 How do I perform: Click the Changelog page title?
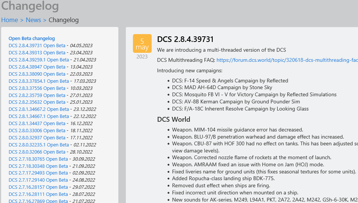click(30, 6)
